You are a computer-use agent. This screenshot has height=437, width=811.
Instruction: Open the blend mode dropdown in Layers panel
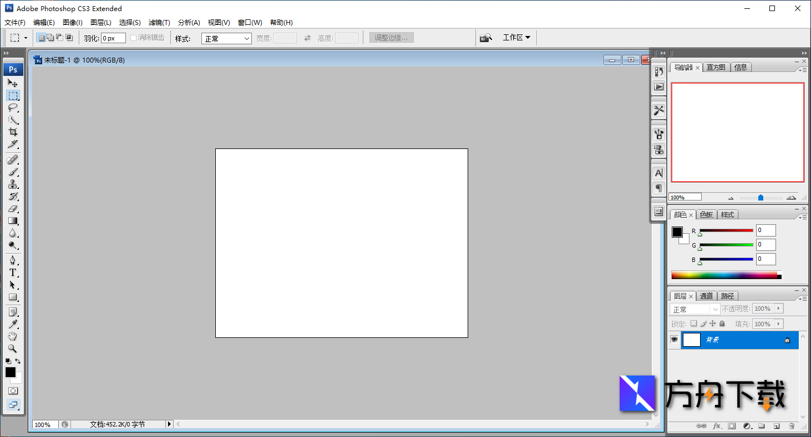pos(694,309)
